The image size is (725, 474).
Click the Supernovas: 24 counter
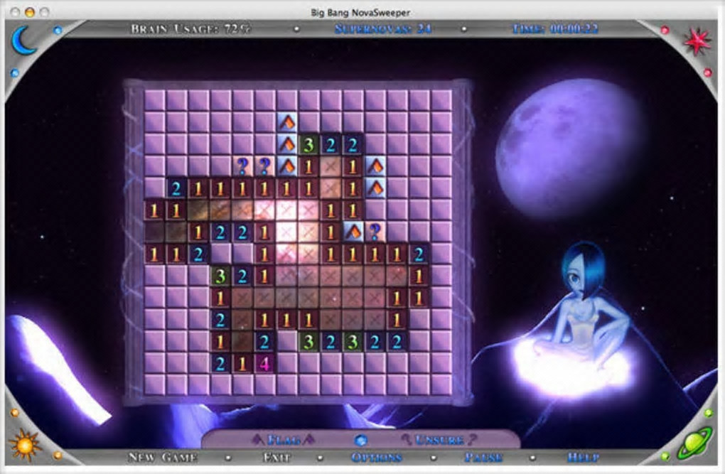click(x=383, y=28)
